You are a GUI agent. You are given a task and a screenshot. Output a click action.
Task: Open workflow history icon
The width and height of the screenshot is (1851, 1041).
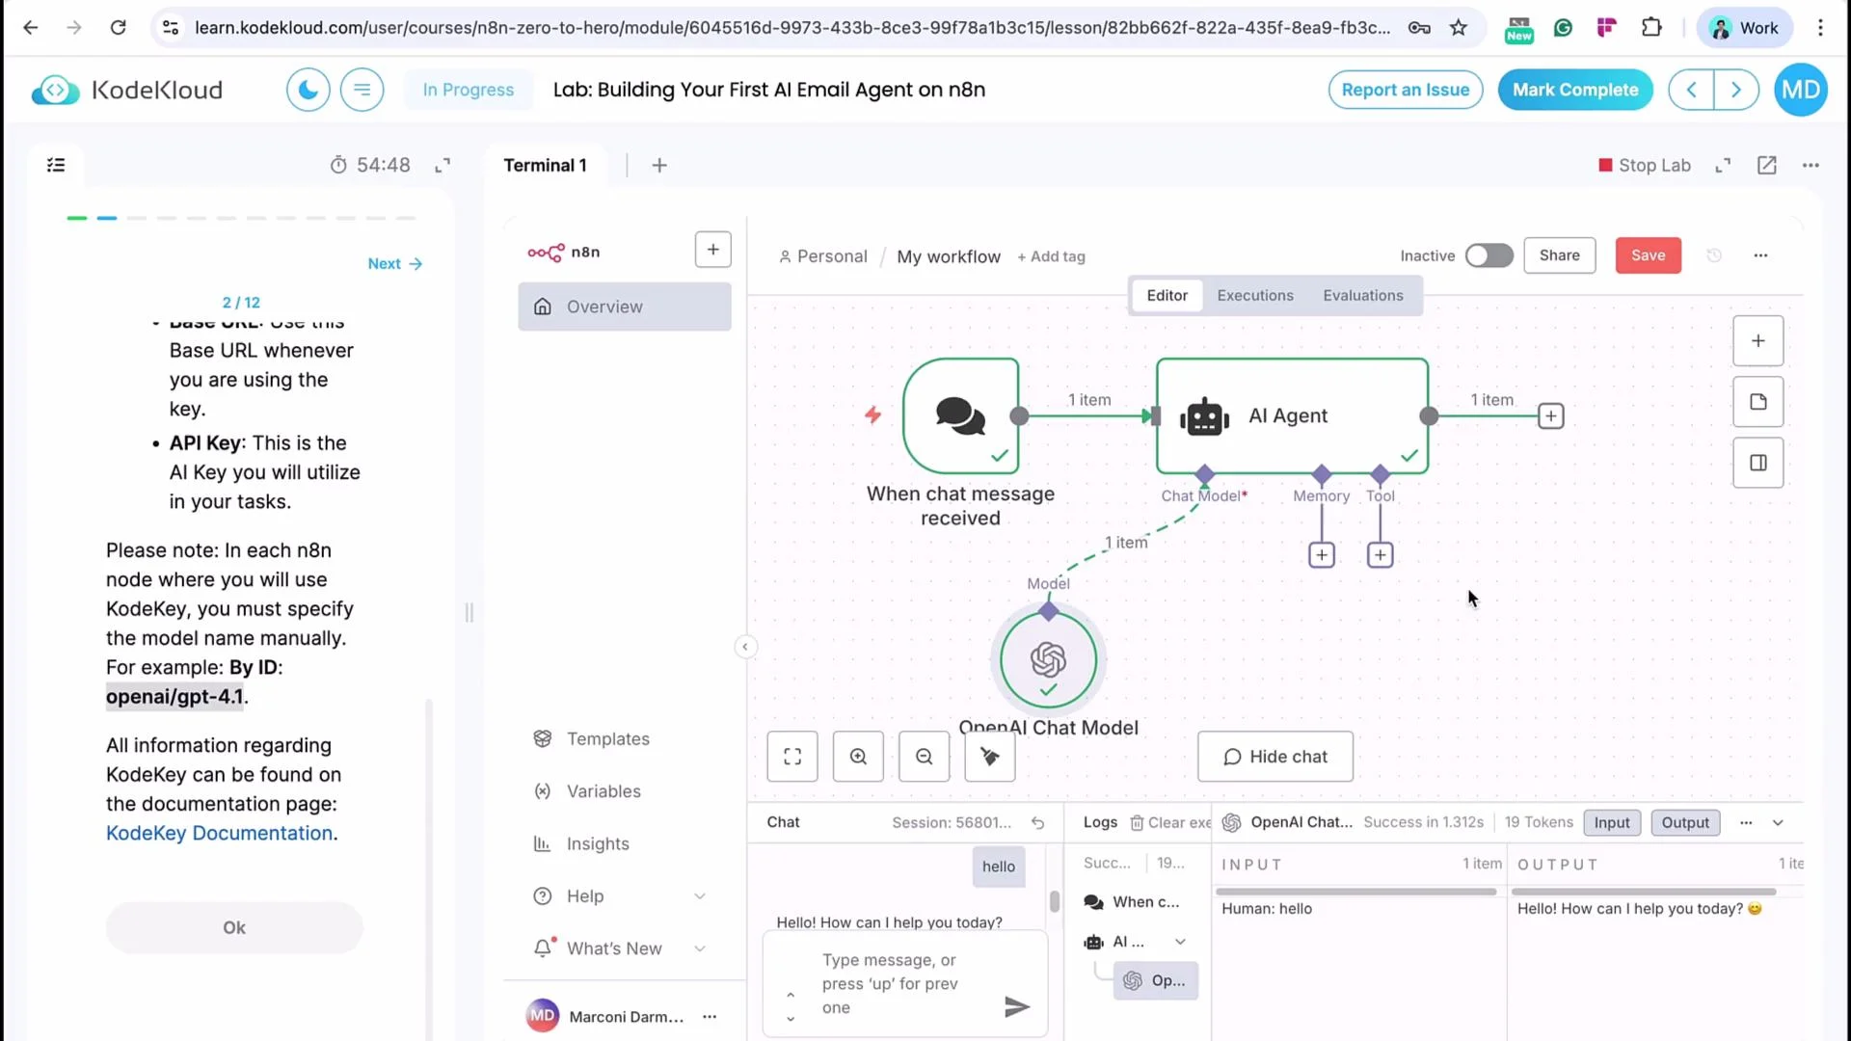(x=1713, y=255)
